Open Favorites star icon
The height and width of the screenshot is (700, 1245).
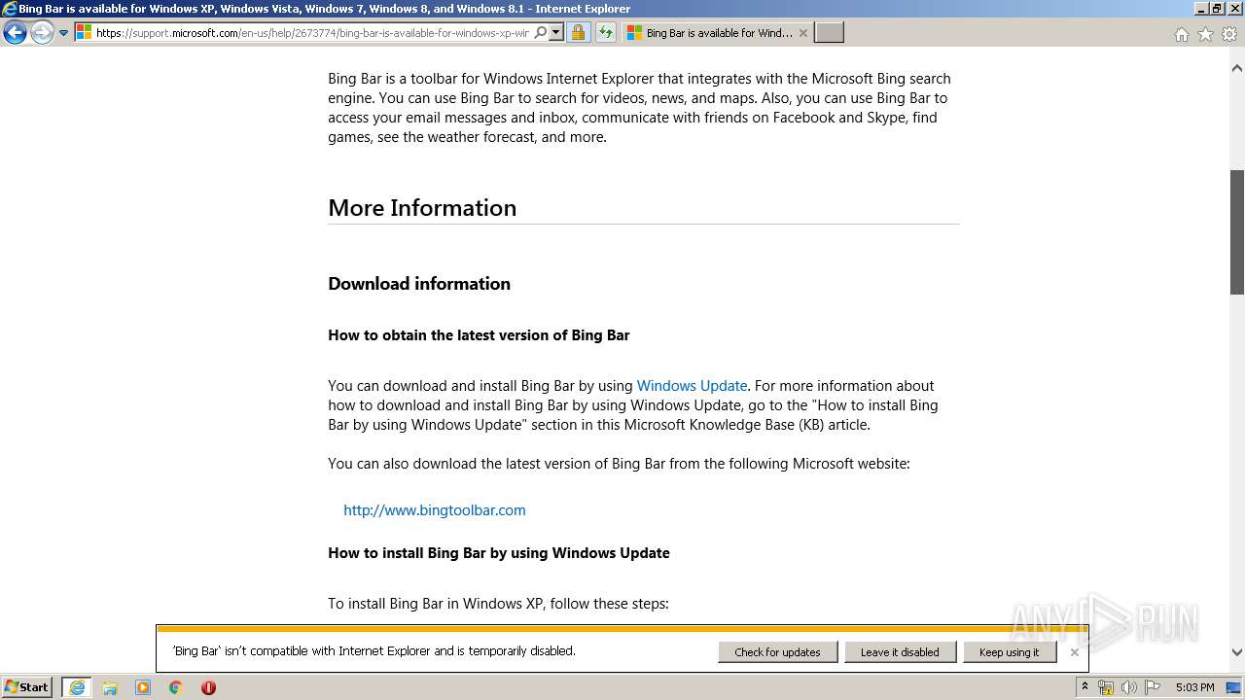pos(1205,34)
